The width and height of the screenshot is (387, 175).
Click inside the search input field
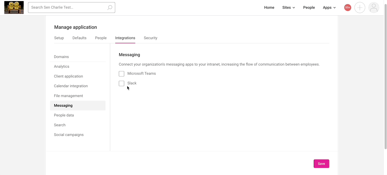click(67, 7)
